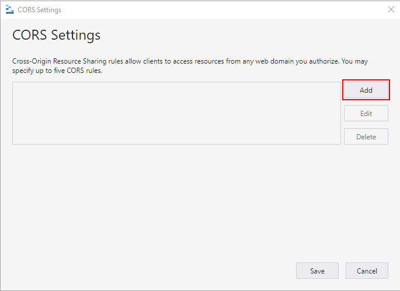The image size is (400, 291).
Task: Click the Add button to create a CORS rule
Action: (x=366, y=90)
